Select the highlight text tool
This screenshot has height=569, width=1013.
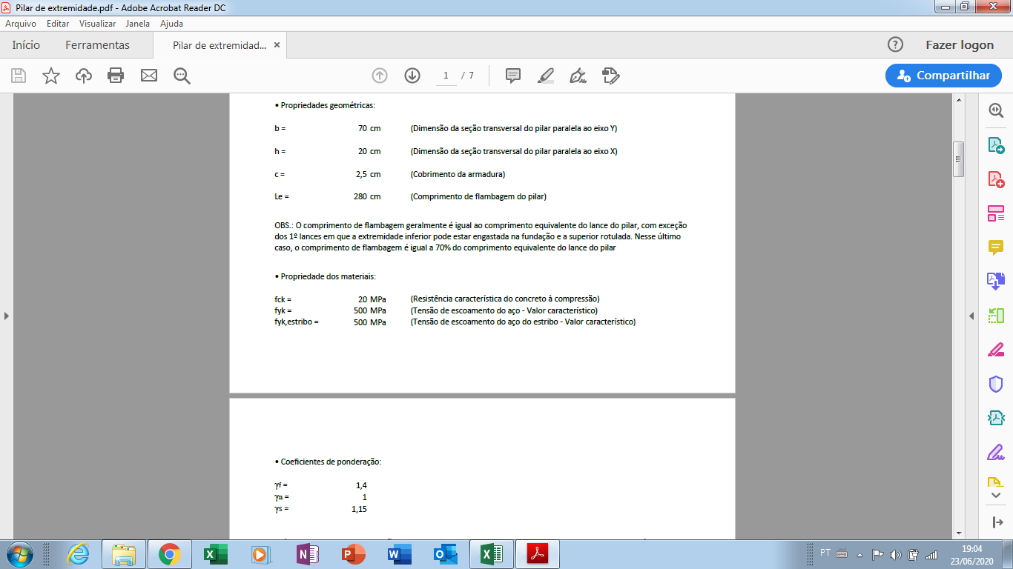tap(546, 76)
